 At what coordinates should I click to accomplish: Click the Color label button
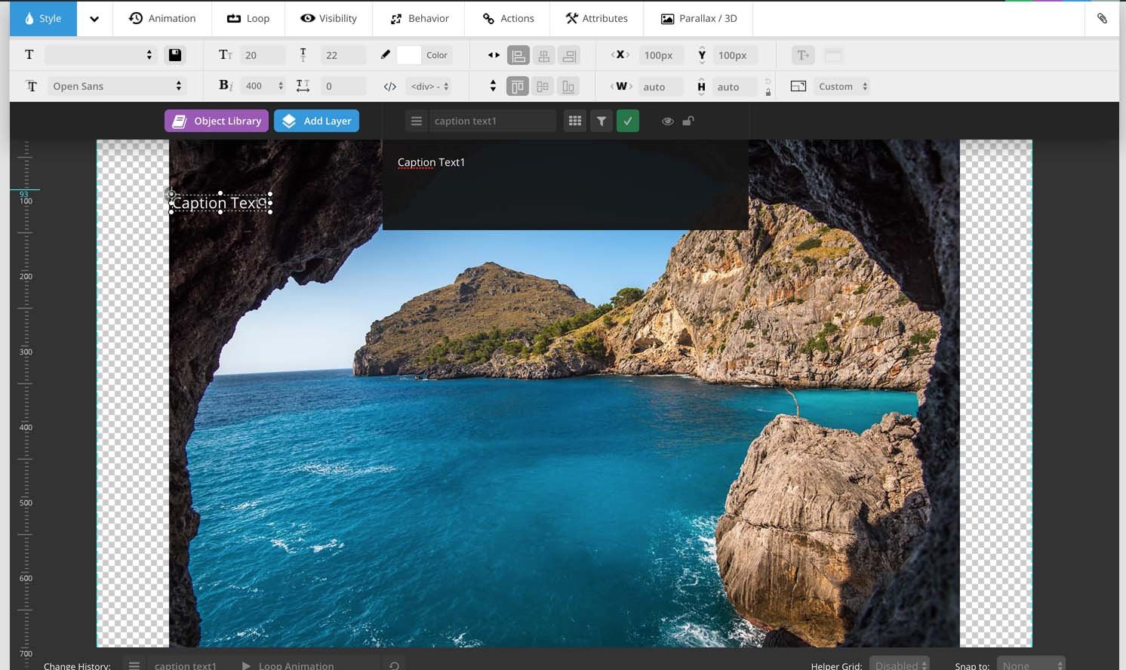click(437, 55)
